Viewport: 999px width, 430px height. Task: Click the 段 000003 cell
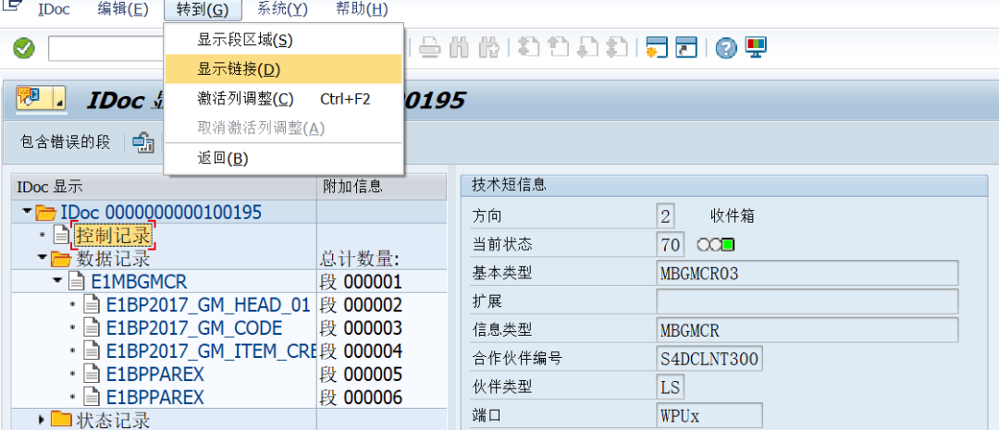[x=382, y=328]
